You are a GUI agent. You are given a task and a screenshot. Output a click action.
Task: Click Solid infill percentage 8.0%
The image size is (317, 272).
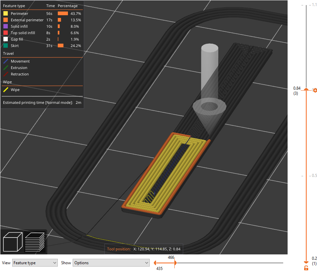pyautogui.click(x=75, y=26)
